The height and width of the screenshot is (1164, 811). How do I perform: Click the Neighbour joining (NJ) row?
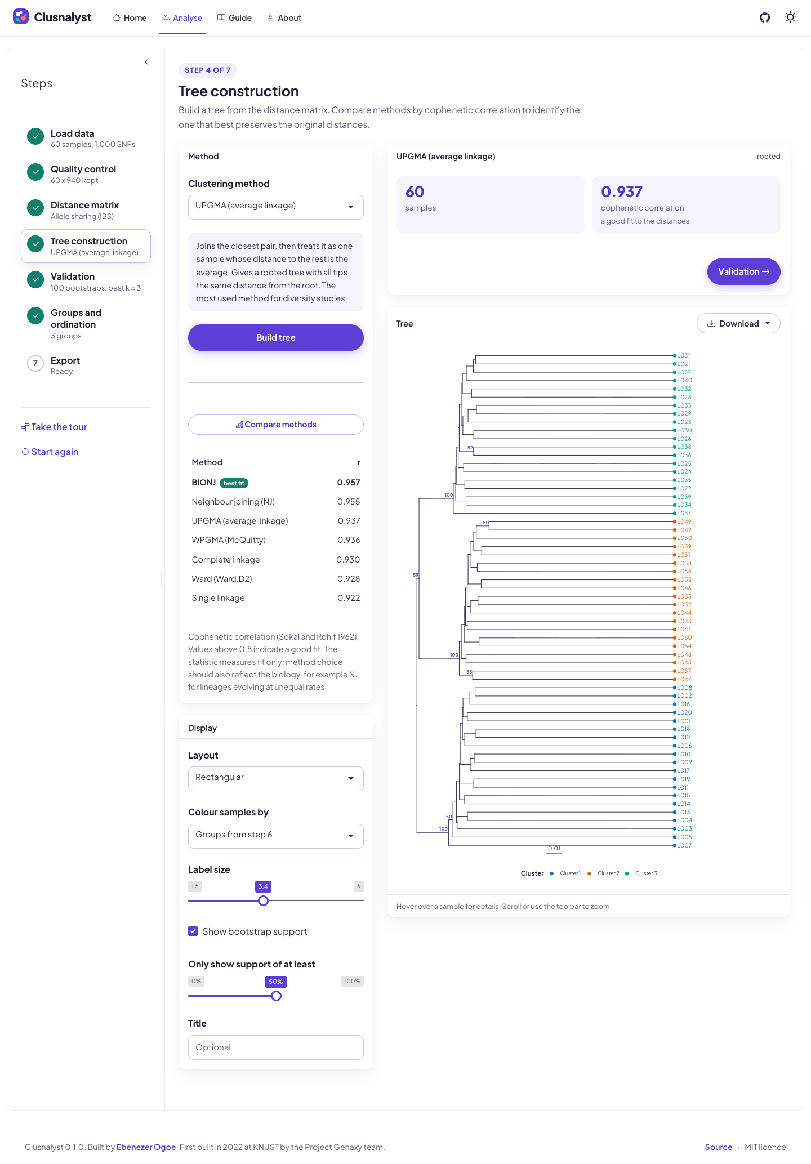point(276,502)
